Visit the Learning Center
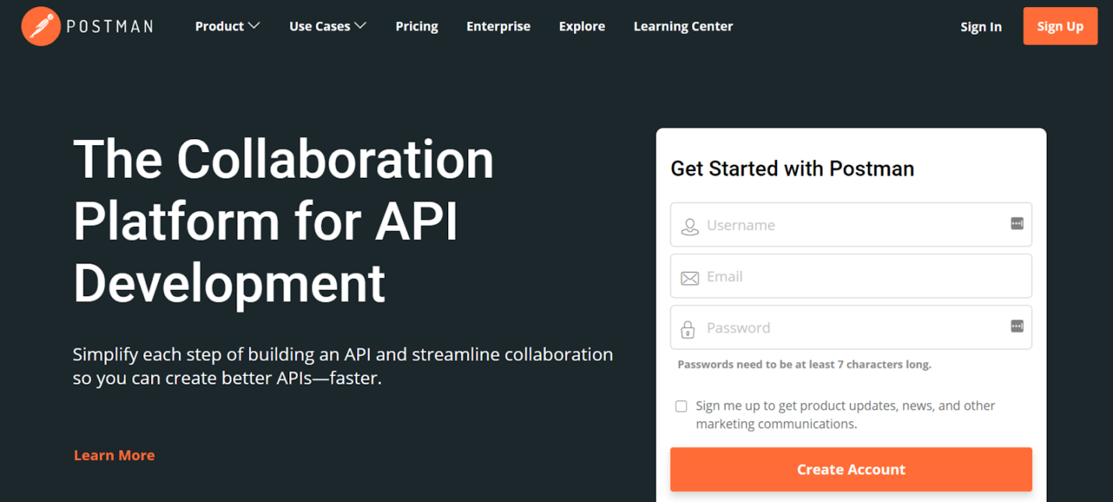This screenshot has width=1113, height=502. click(683, 26)
